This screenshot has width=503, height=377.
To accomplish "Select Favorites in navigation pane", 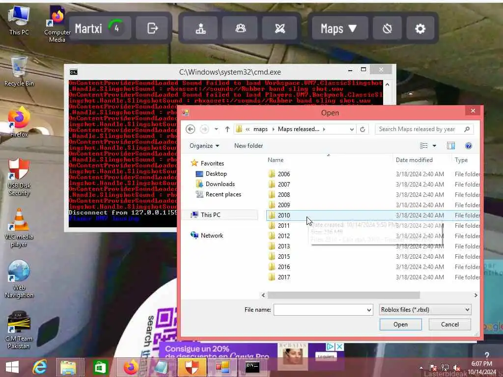I will point(207,163).
